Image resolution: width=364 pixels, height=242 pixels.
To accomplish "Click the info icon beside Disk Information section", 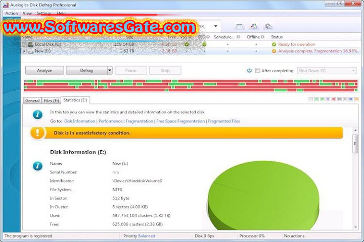I will pos(37,166).
